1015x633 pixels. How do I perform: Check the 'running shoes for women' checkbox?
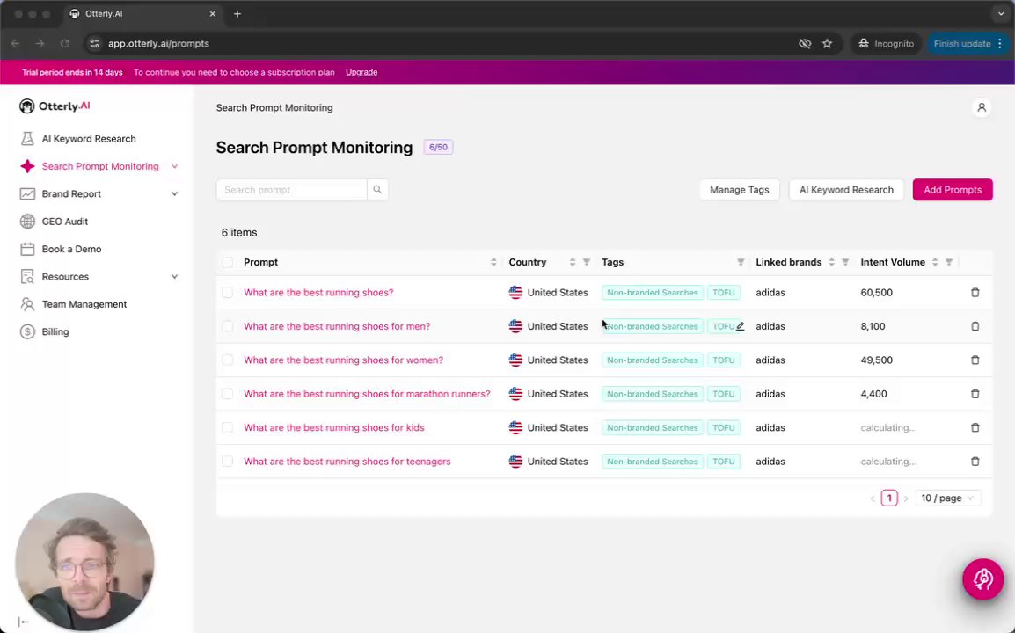(x=227, y=360)
